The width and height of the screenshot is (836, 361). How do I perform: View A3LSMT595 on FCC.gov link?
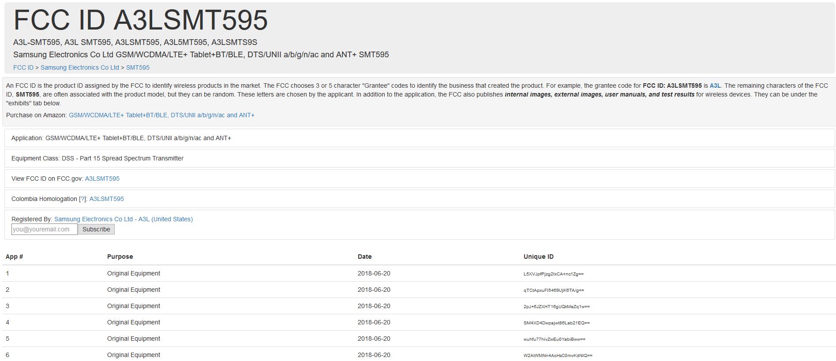pyautogui.click(x=102, y=179)
